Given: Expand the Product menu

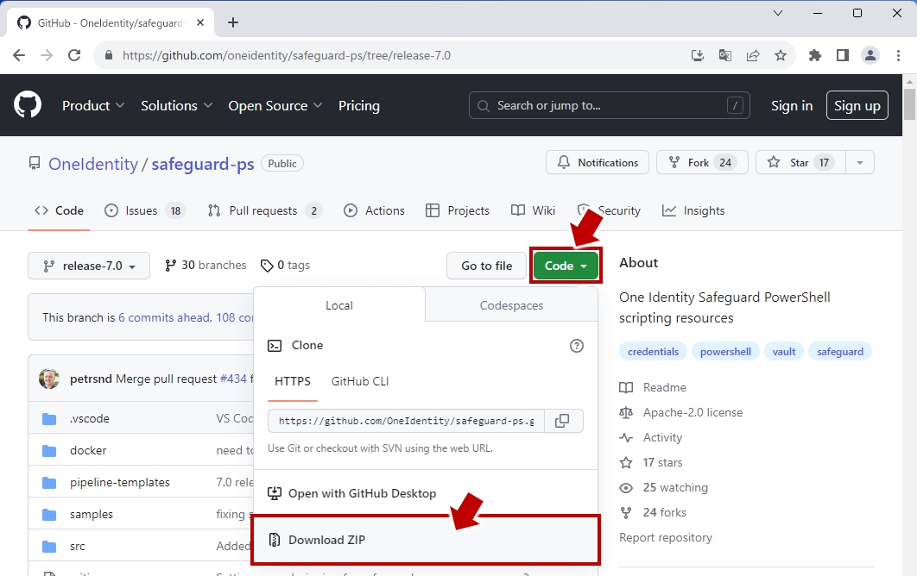Looking at the screenshot, I should [x=93, y=106].
